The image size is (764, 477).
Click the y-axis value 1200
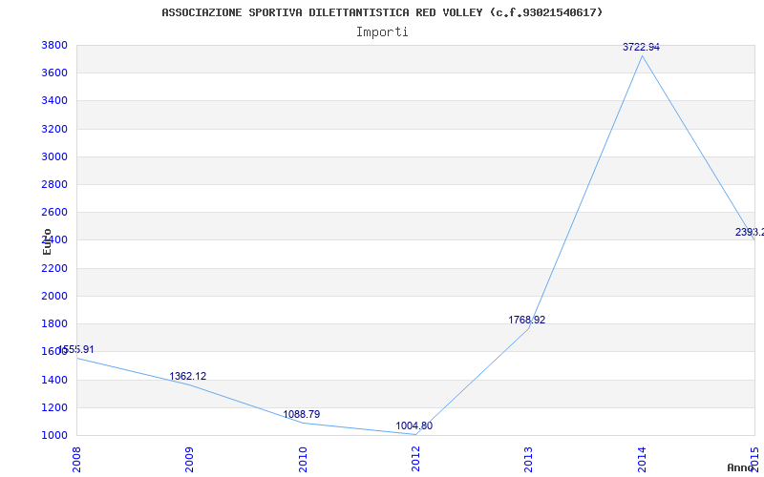point(54,407)
